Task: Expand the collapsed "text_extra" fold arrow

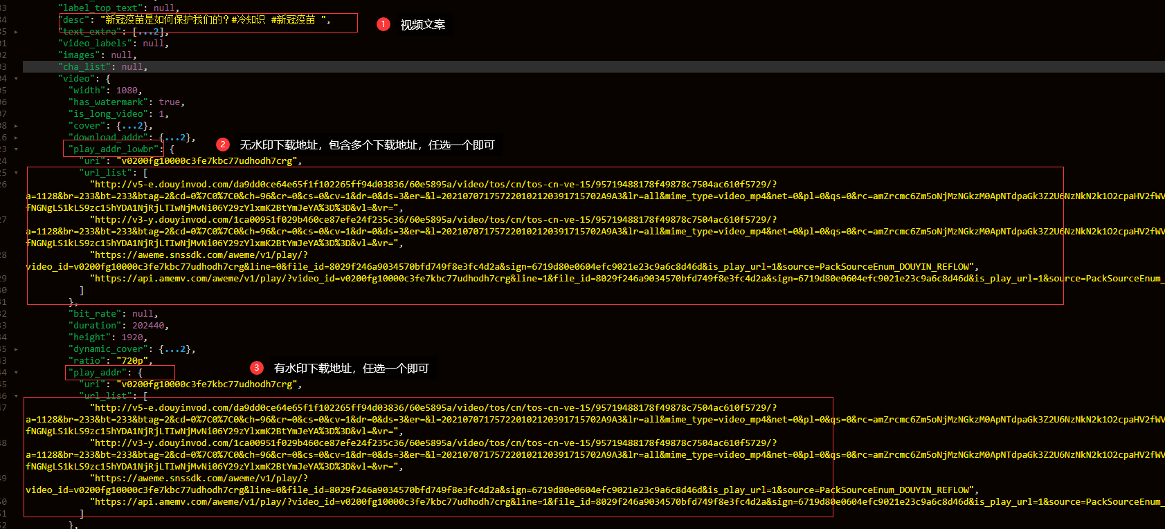Action: [x=16, y=32]
